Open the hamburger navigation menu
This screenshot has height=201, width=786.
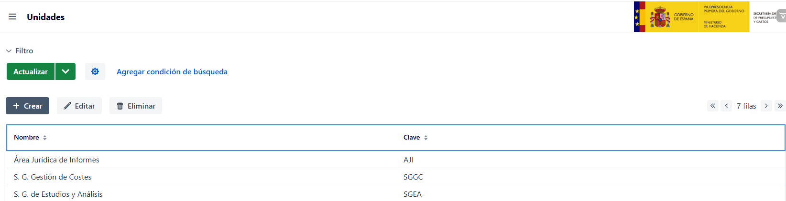(12, 17)
